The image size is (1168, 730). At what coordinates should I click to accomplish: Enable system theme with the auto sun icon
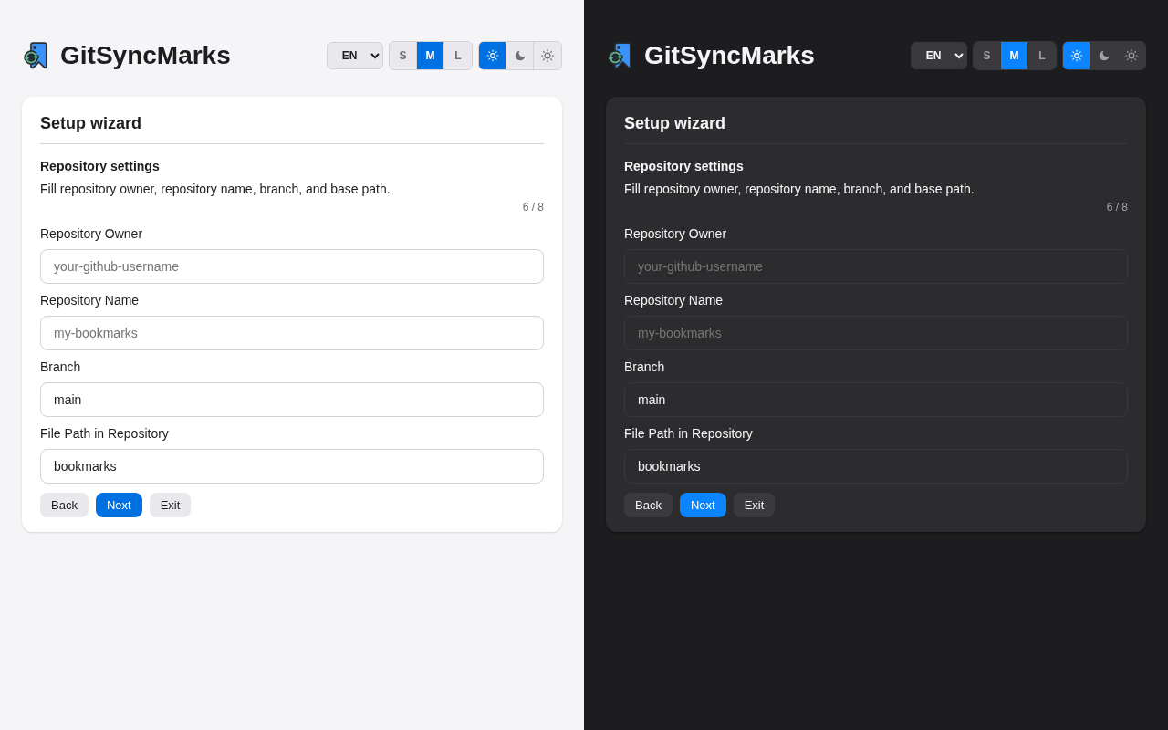pyautogui.click(x=547, y=56)
